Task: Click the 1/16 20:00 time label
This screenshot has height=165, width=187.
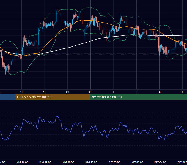Action: coord(68,162)
